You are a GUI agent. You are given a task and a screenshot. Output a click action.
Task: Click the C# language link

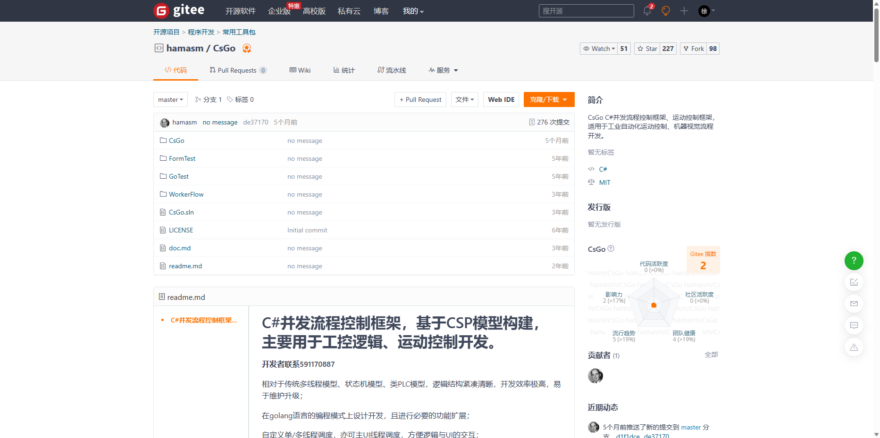(x=603, y=169)
